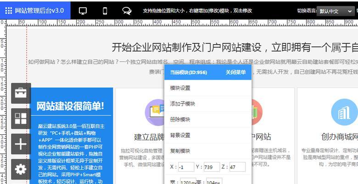The height and width of the screenshot is (184, 358).
Task: Click the 网站建设很简单! heading
Action: 70,106
